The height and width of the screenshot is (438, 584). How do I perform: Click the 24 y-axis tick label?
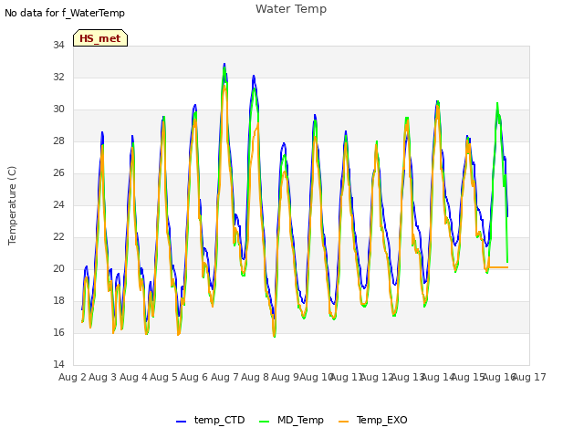click(x=58, y=204)
